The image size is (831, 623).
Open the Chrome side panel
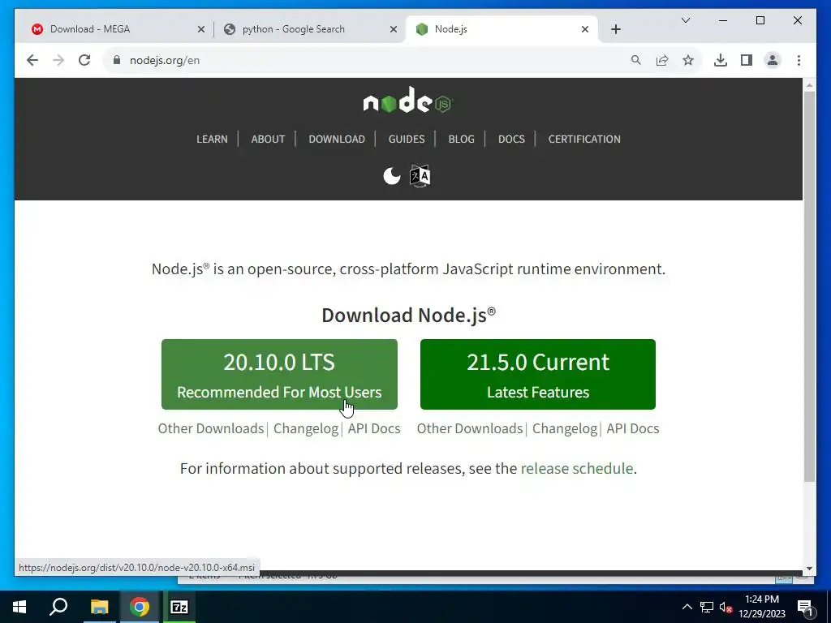pos(747,60)
